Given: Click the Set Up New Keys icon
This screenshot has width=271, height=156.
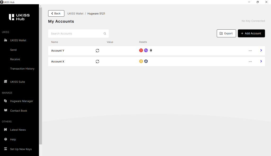Looking at the screenshot, I should pyautogui.click(x=6, y=149).
